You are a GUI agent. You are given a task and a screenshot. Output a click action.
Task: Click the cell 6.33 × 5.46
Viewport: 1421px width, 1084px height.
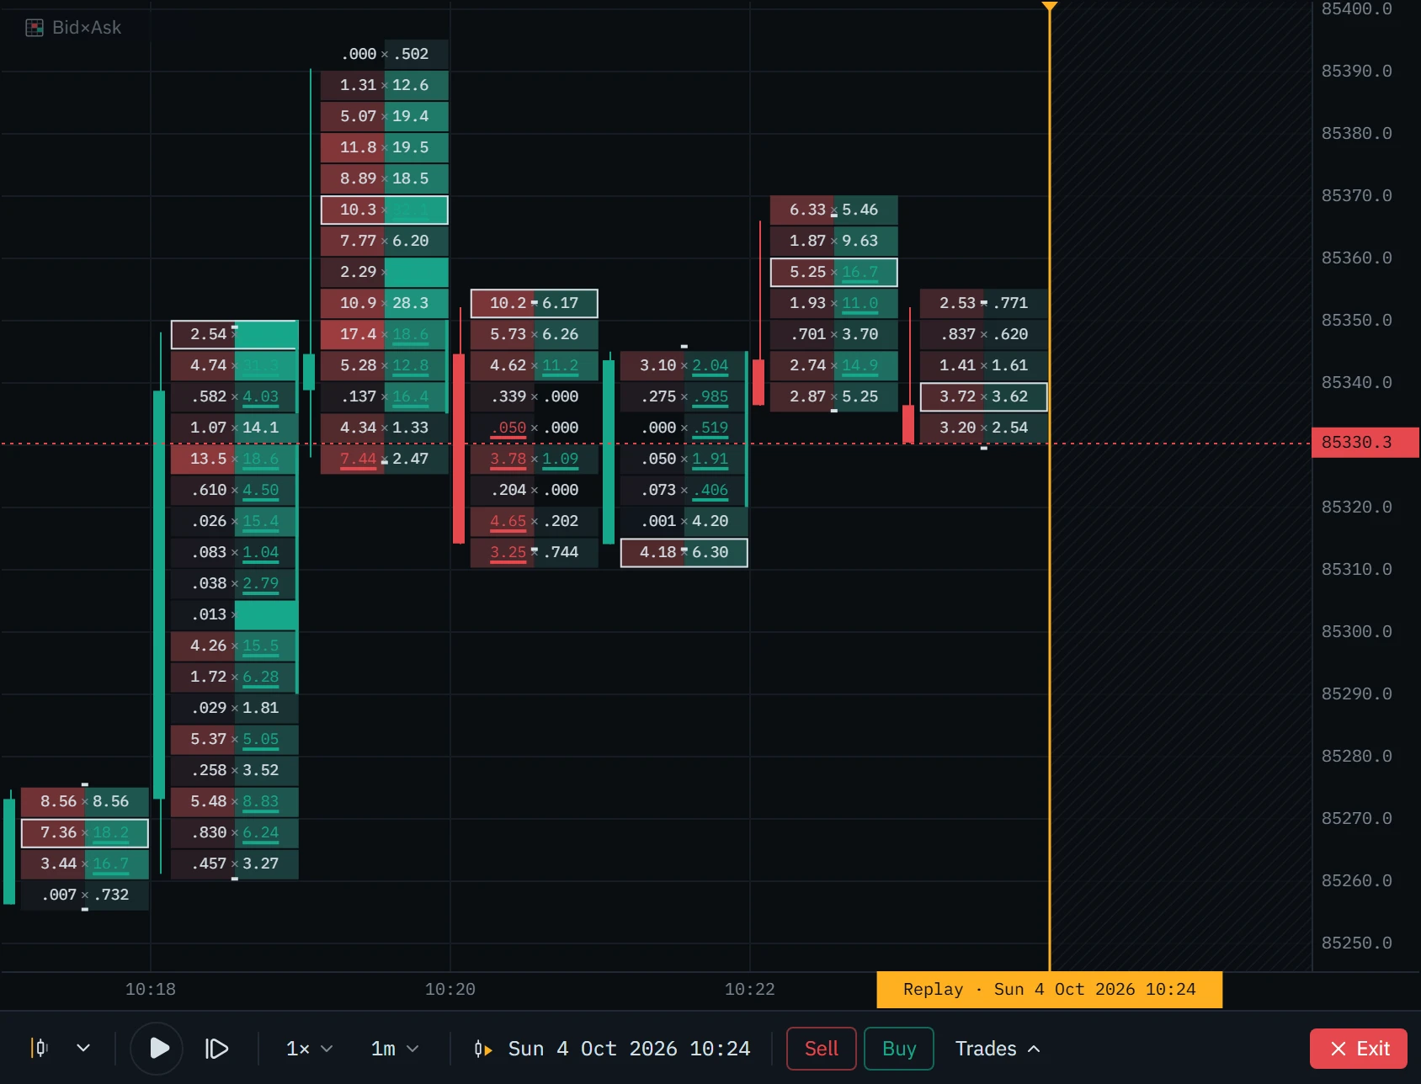pyautogui.click(x=833, y=210)
